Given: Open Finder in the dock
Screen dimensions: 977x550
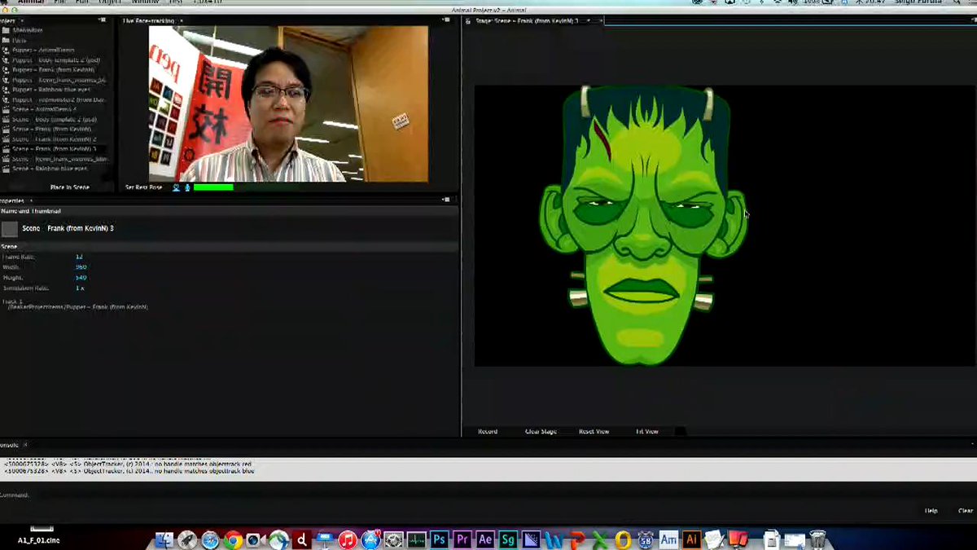Looking at the screenshot, I should pos(164,539).
